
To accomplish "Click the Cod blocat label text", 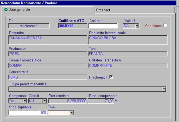I will click(153, 26).
